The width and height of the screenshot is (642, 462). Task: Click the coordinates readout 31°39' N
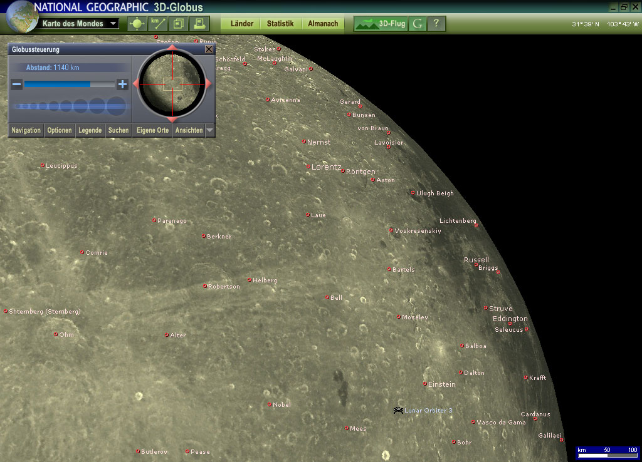point(585,24)
